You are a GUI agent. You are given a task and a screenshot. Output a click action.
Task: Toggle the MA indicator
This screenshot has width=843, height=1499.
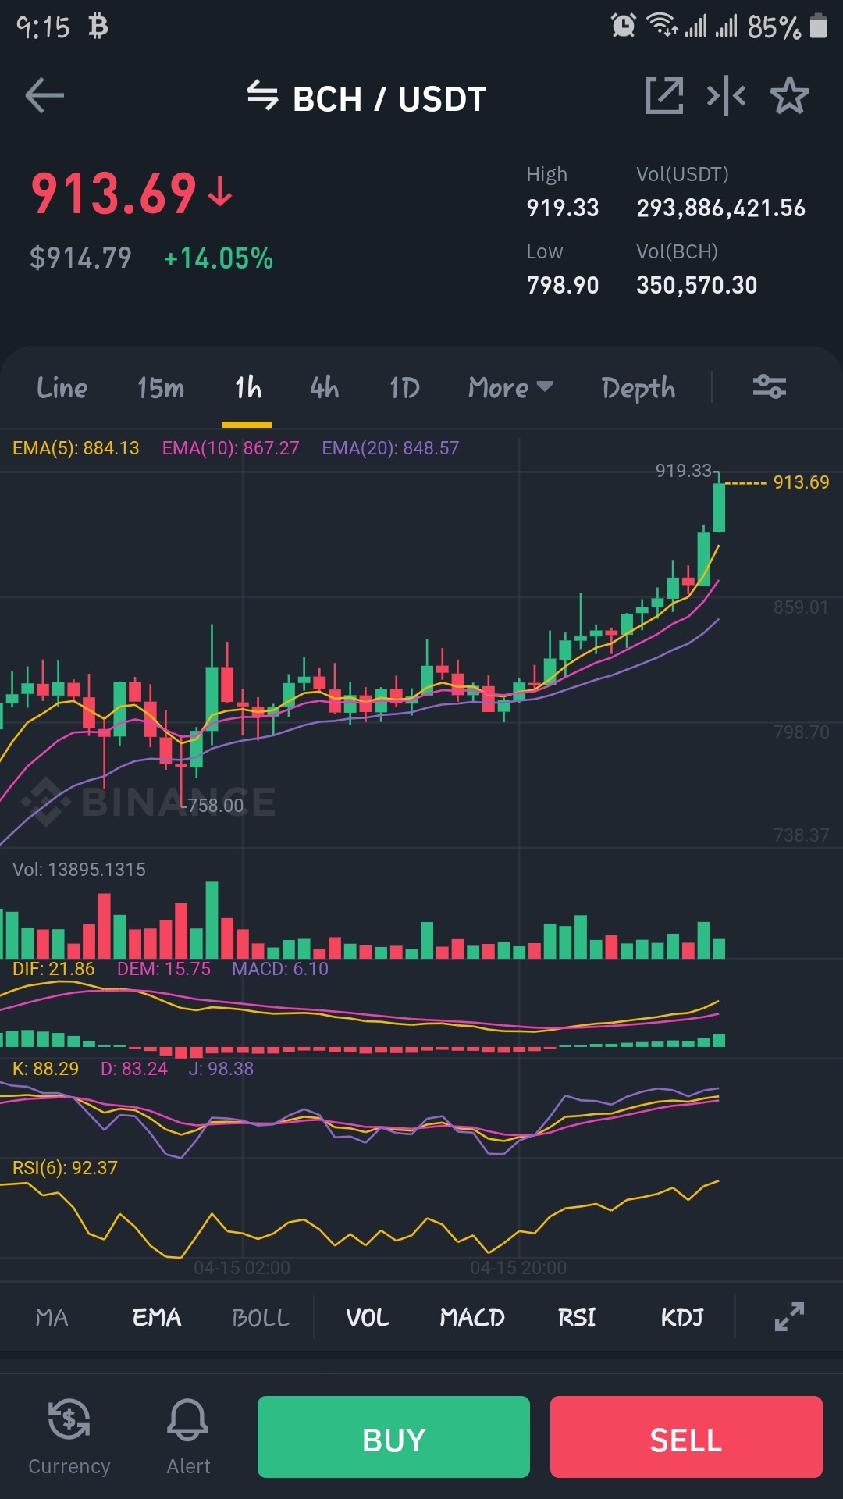click(52, 1318)
